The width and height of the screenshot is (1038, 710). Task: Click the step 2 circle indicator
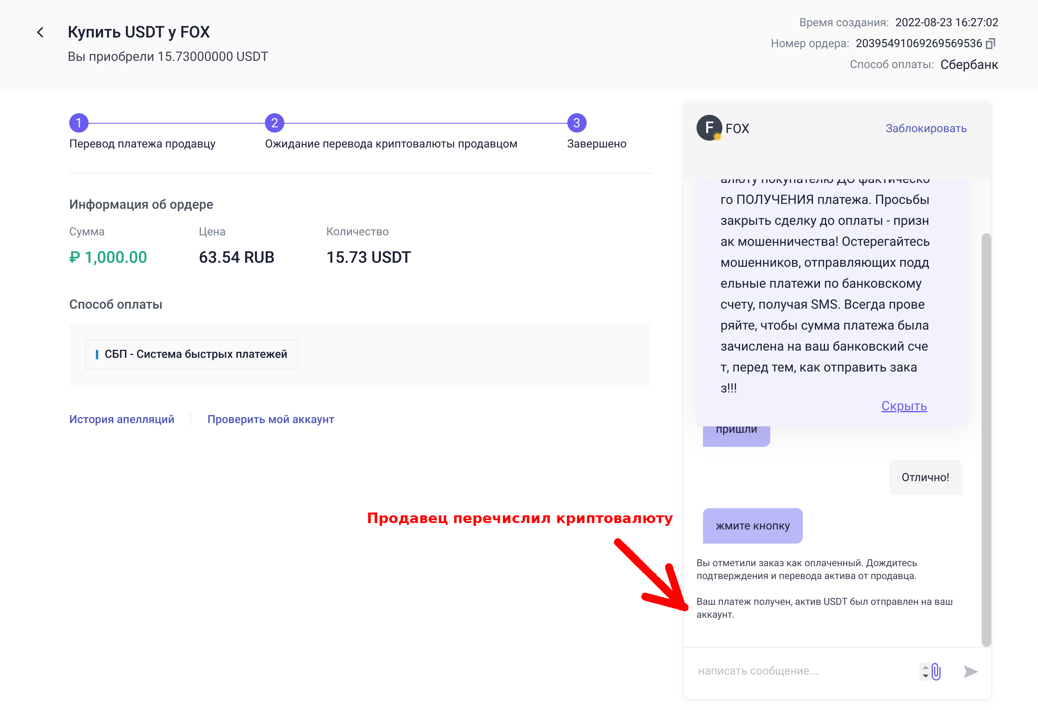pyautogui.click(x=274, y=123)
